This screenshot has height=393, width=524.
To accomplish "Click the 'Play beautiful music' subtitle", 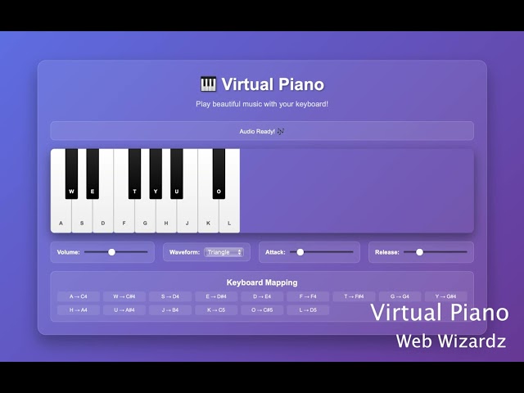I will tap(262, 104).
